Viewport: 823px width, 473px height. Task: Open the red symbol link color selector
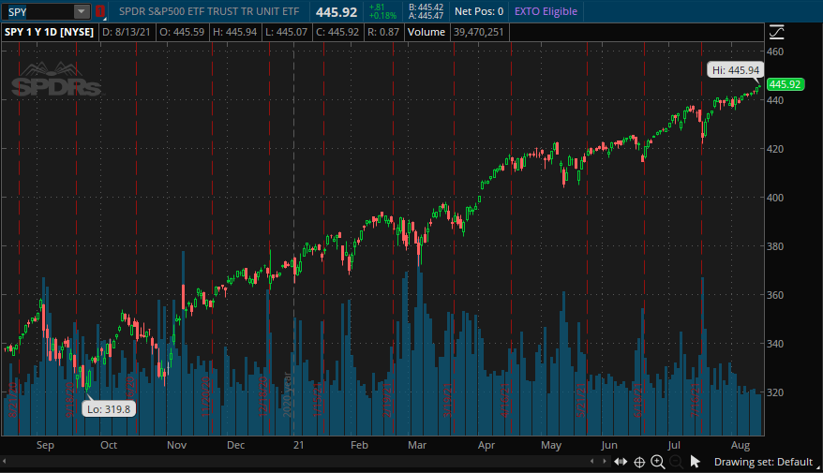click(x=99, y=11)
